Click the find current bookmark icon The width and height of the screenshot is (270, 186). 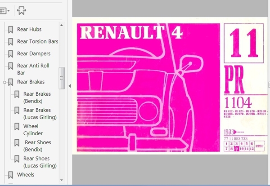[22, 11]
